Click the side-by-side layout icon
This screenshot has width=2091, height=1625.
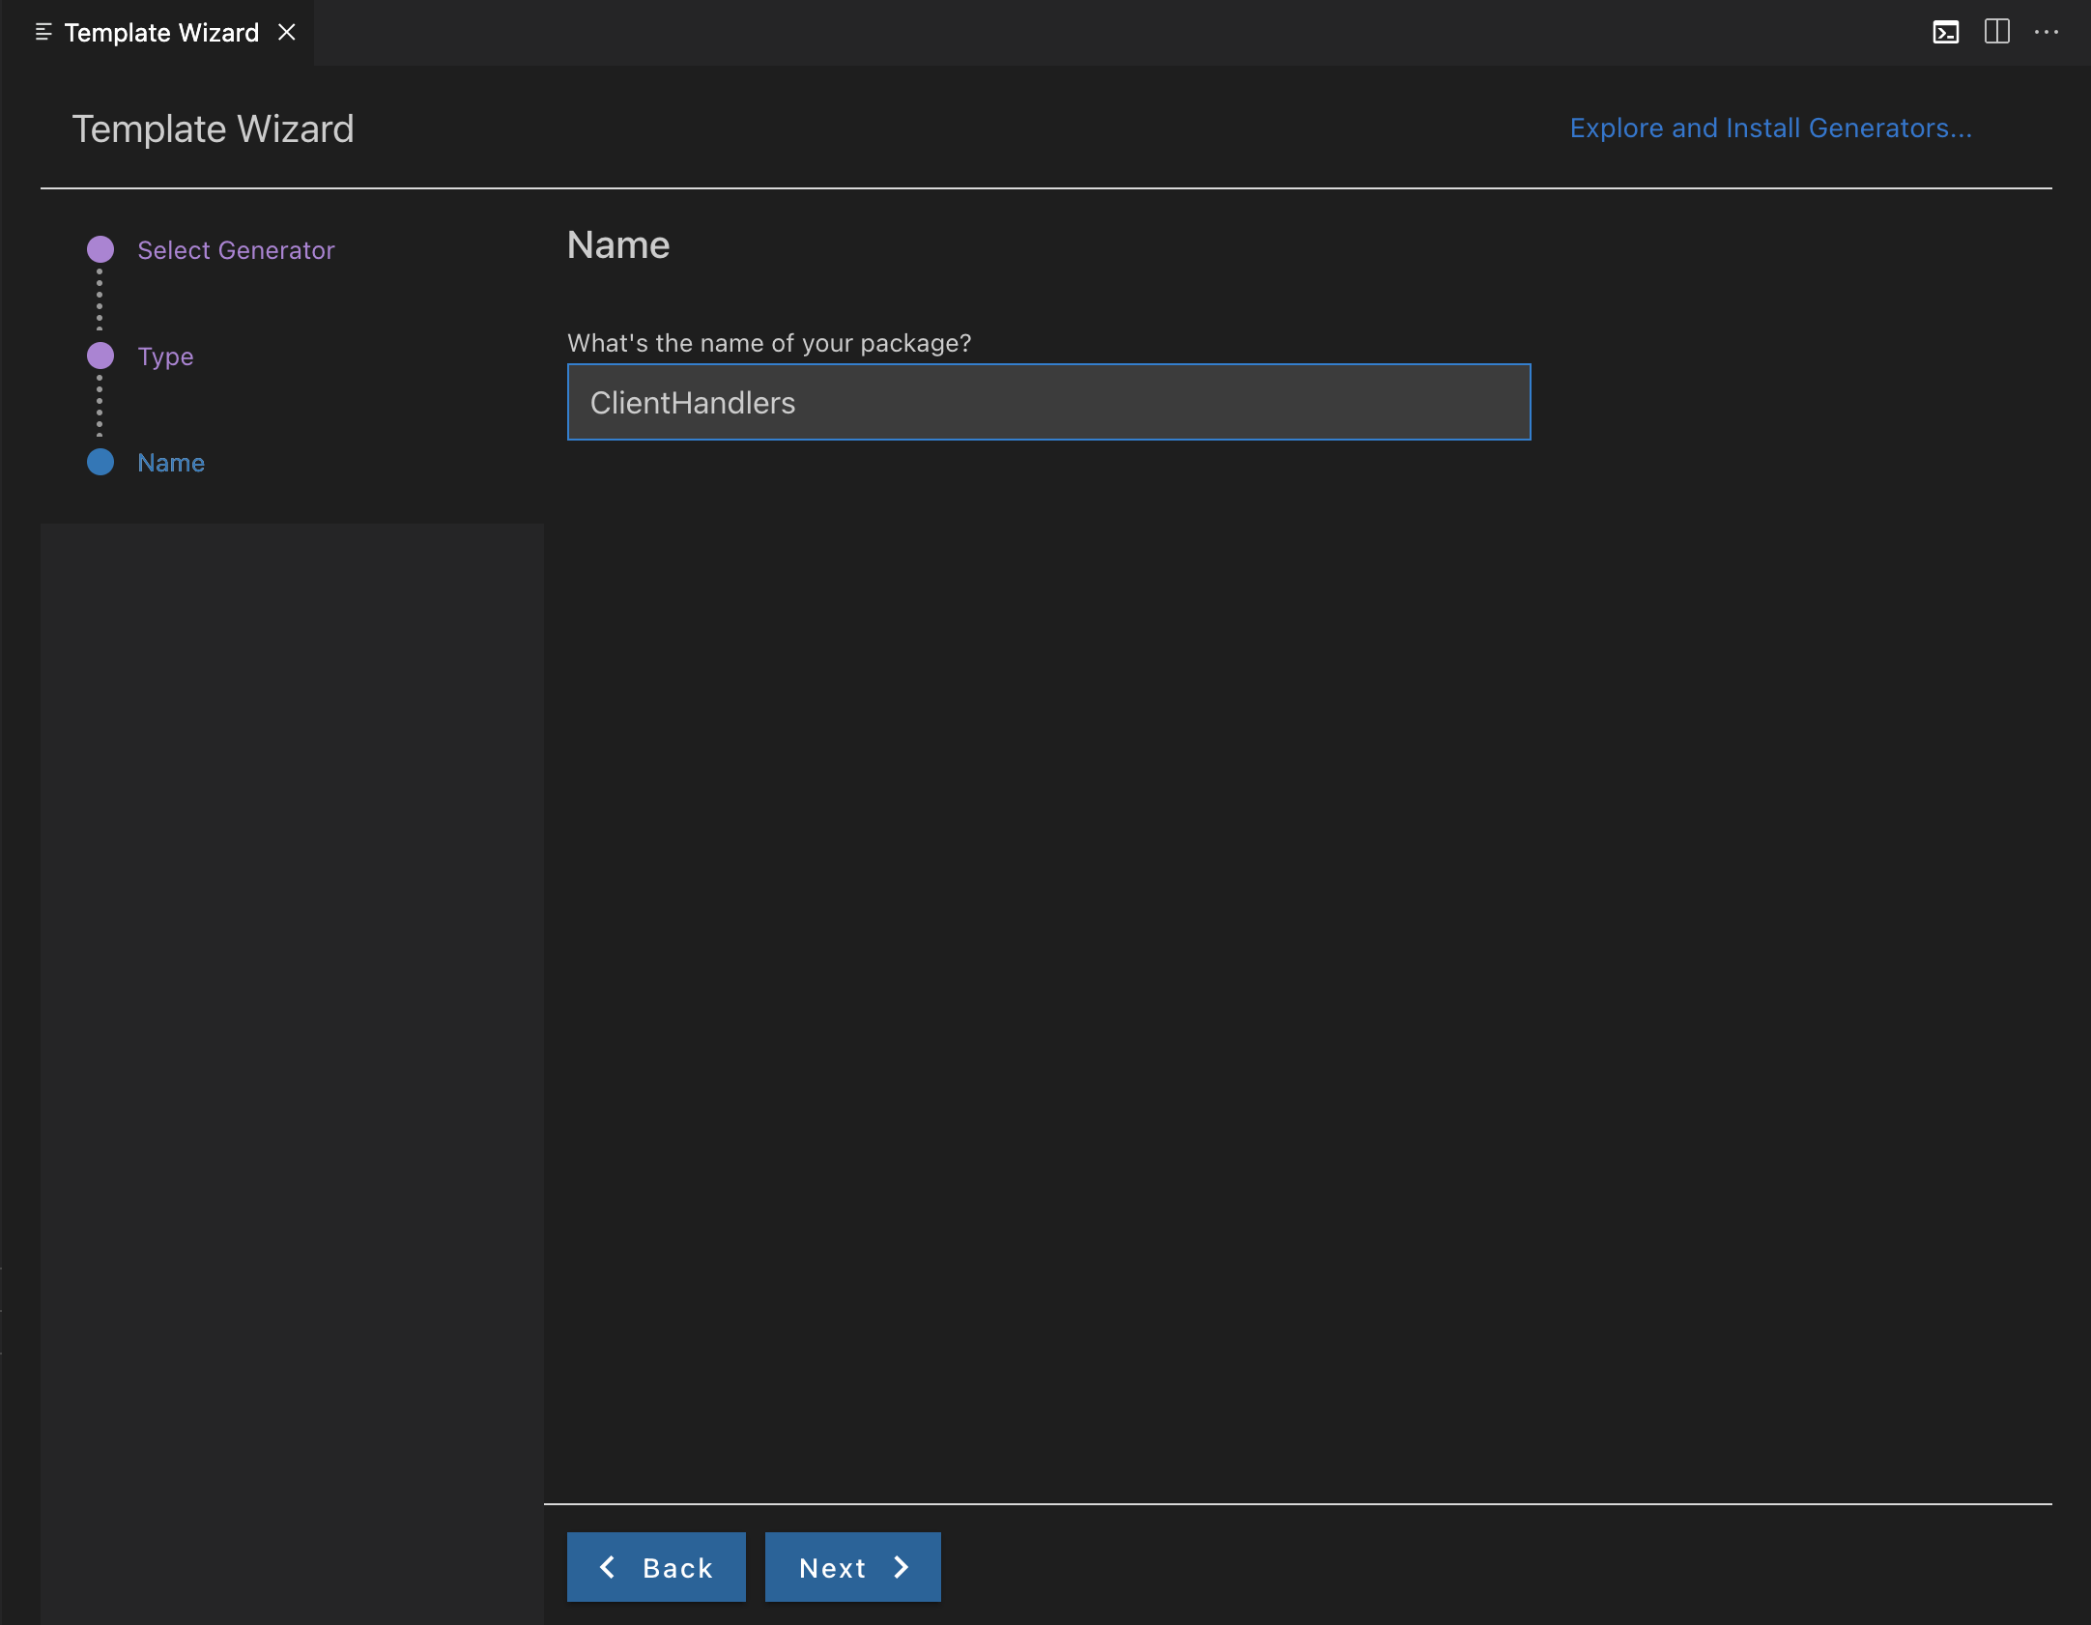pos(1997,32)
